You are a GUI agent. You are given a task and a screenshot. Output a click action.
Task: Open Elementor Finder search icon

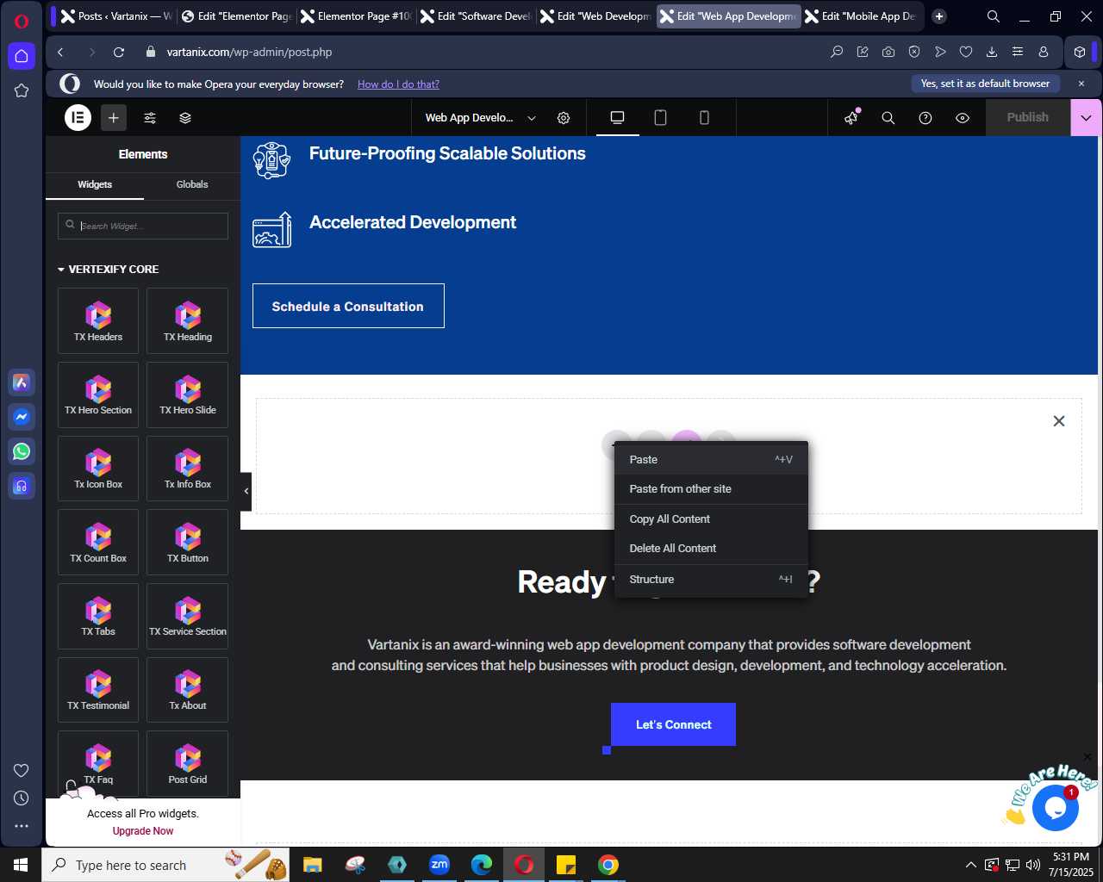click(888, 118)
